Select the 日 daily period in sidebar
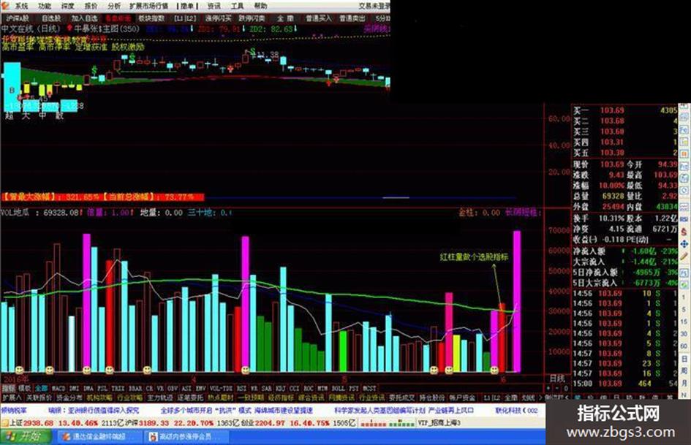The image size is (691, 445). [x=684, y=359]
